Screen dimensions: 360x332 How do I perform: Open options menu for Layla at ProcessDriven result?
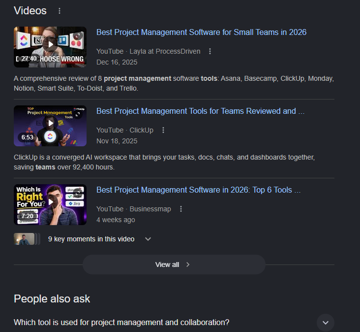tap(210, 51)
